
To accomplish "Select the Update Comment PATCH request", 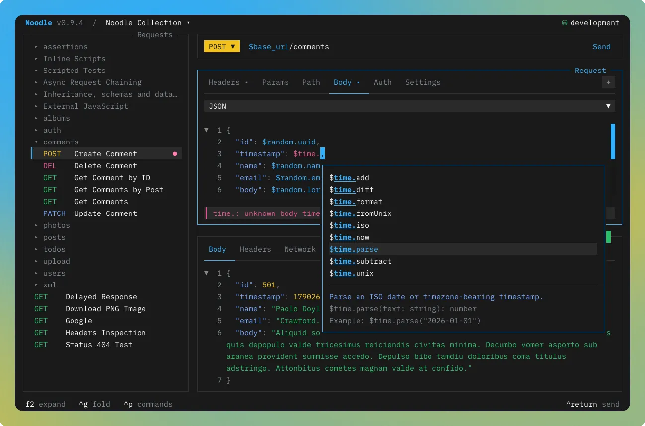I will tap(106, 213).
